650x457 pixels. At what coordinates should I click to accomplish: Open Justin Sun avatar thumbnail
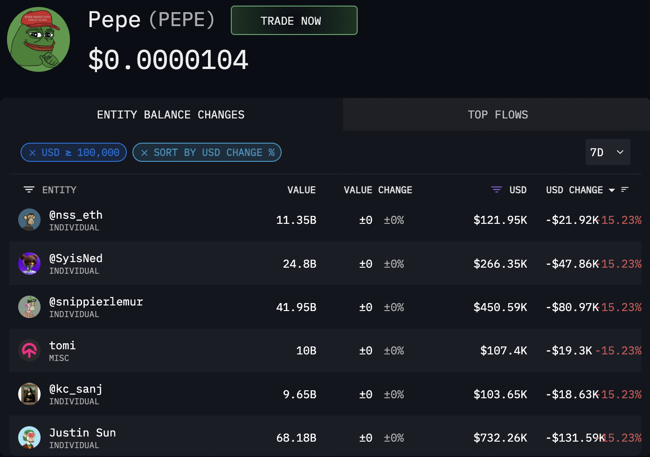click(29, 437)
